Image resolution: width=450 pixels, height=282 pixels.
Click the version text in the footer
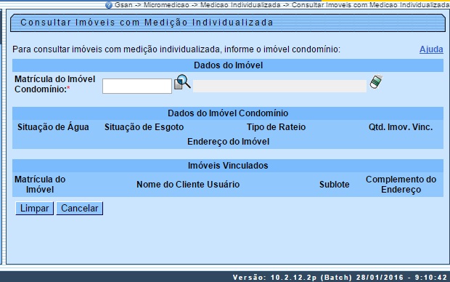click(x=340, y=278)
